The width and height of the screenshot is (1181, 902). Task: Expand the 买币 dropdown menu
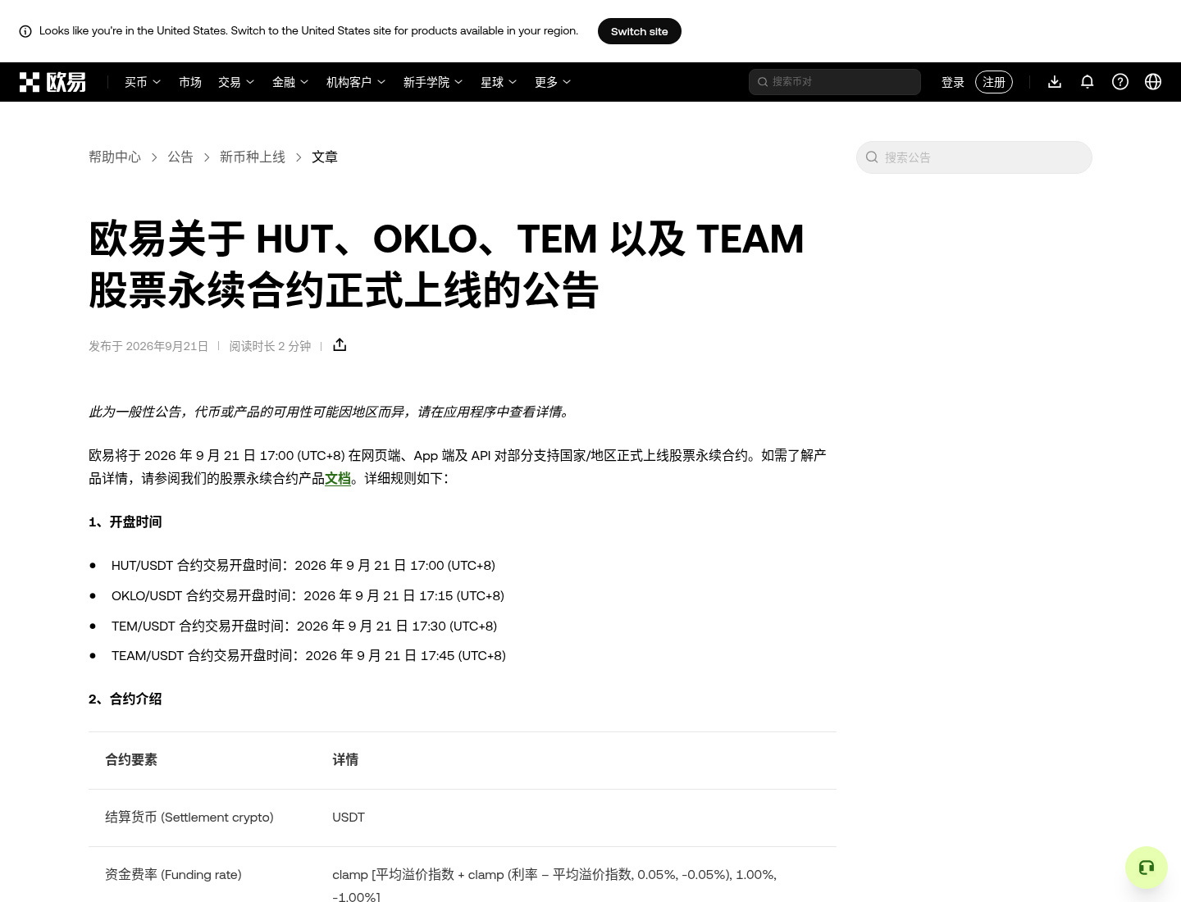143,82
